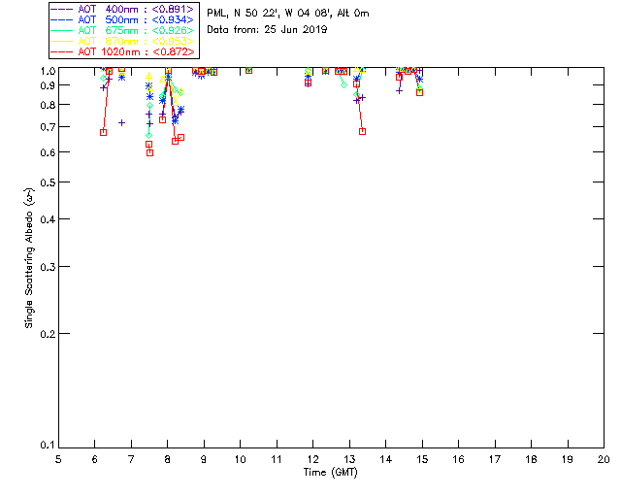Click the green diamond marker near 0.9 before 13
This screenshot has height=497, width=621.
click(343, 84)
